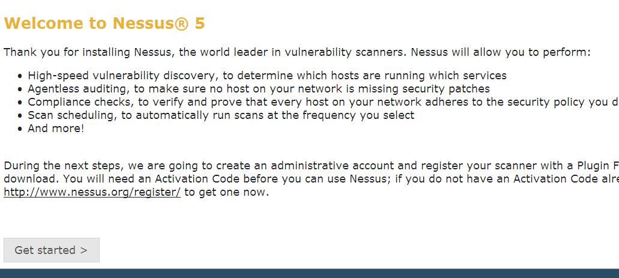Click the 'Thank you for installing Nessus' text
619x278 pixels.
(x=89, y=52)
